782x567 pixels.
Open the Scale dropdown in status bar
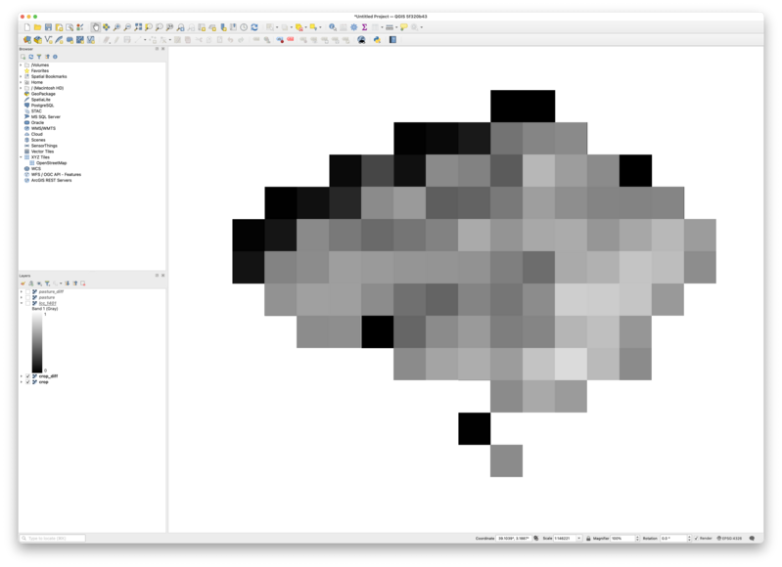(x=579, y=538)
